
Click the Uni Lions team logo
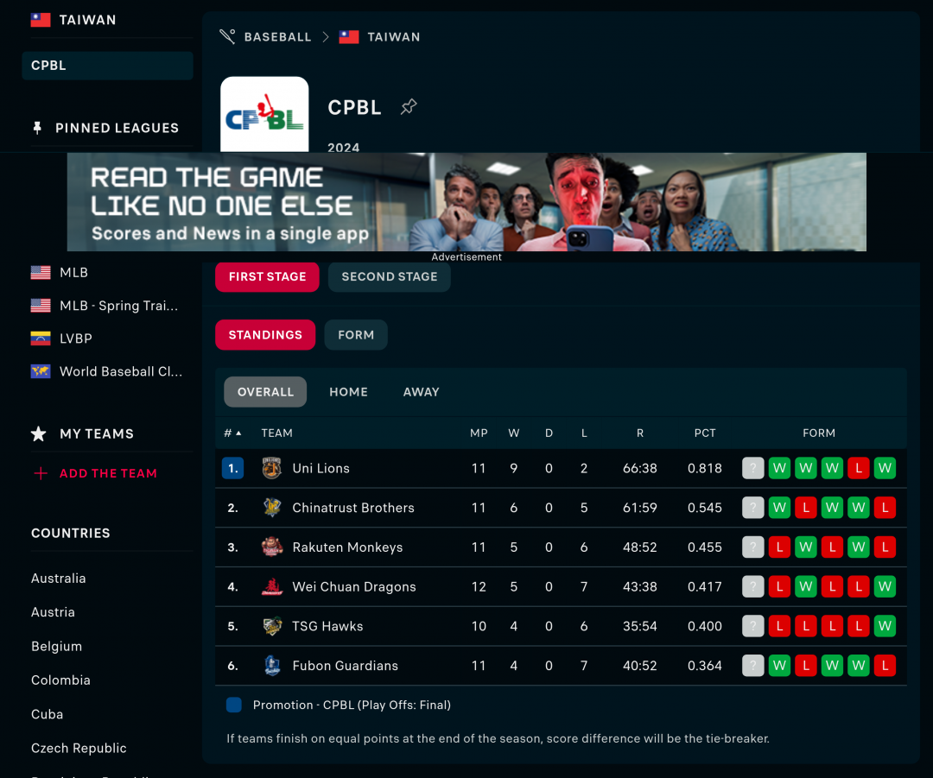272,468
